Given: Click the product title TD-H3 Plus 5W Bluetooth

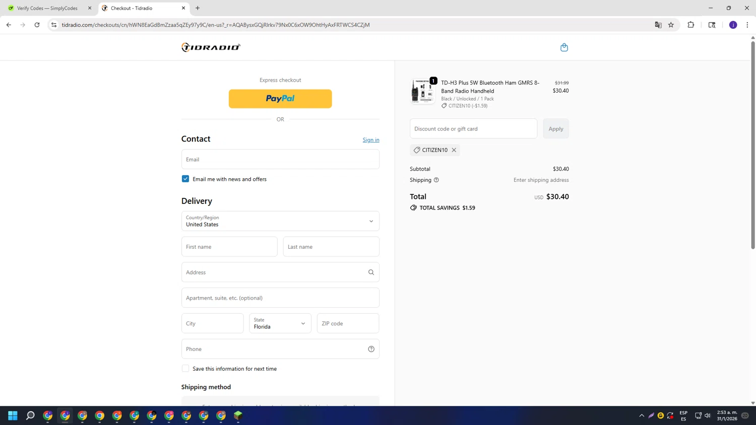Looking at the screenshot, I should point(490,87).
